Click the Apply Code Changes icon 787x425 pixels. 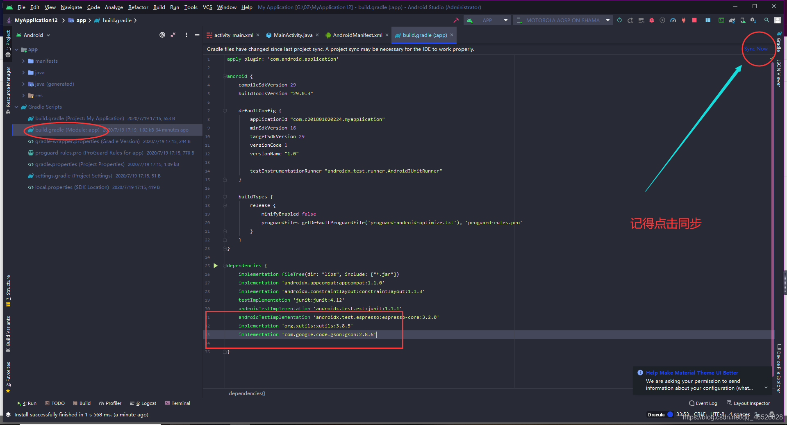[641, 20]
